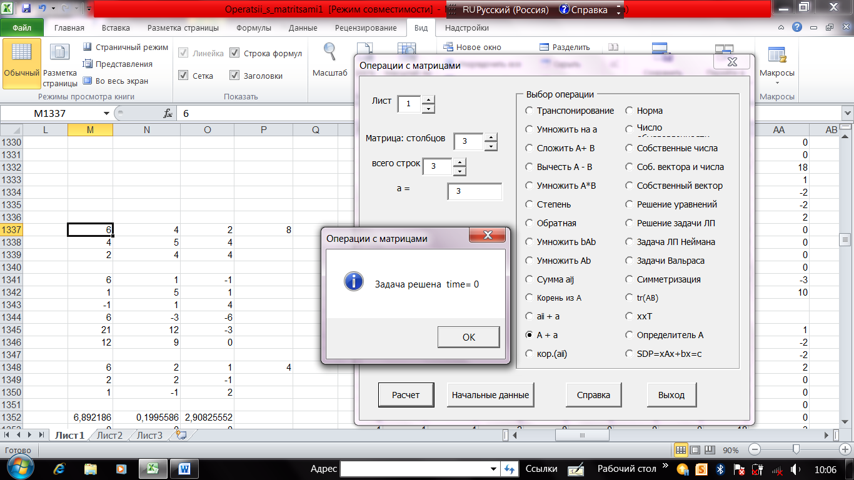Viewport: 854px width, 480px height.
Task: Select Normal view icon in status bar
Action: tap(681, 450)
